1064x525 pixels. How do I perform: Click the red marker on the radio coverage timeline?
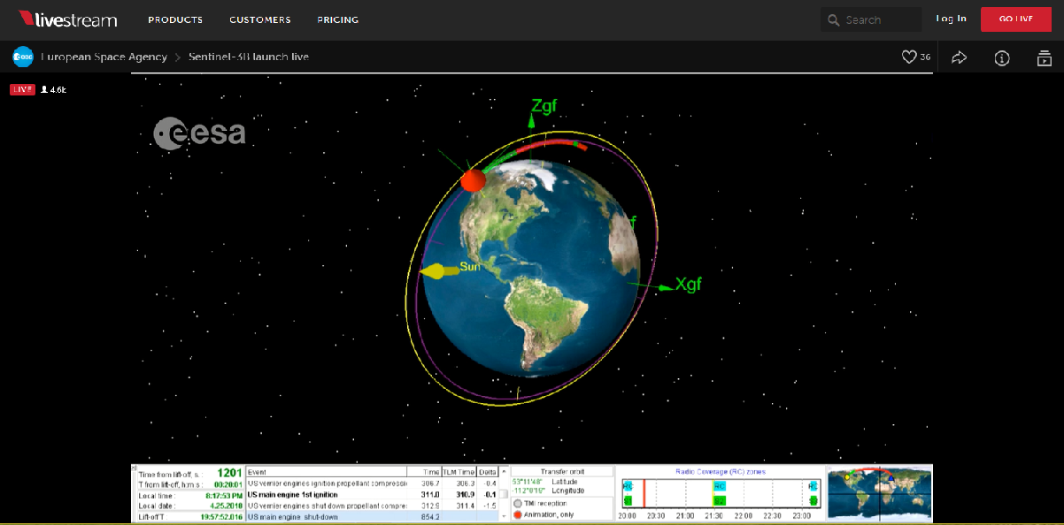[644, 493]
